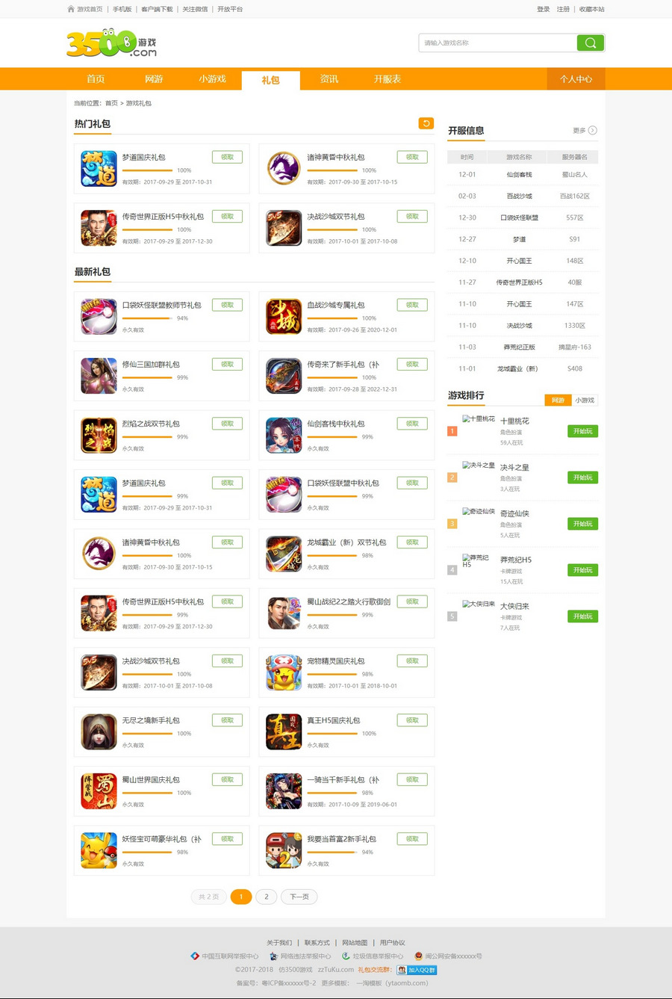Open the 我要当首富2新手礼包 game icon
672x999 pixels.
click(284, 850)
